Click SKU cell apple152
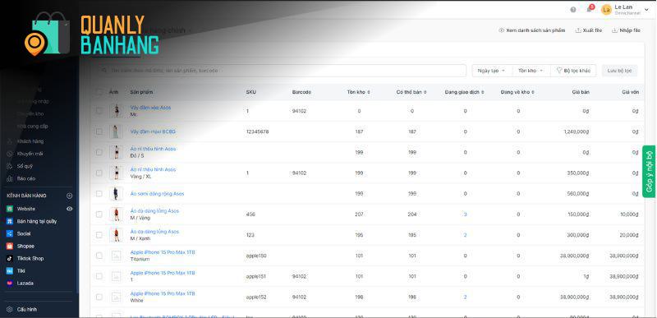The image size is (657, 318). tap(256, 297)
